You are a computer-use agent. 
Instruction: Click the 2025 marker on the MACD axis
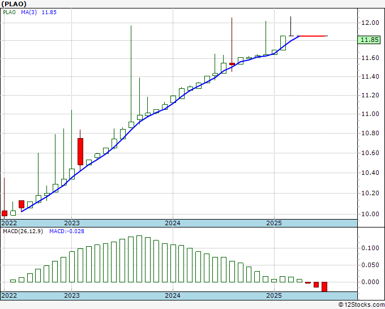point(273,295)
